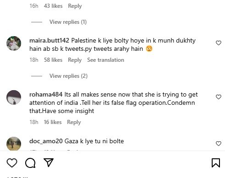Open rohama484's profile avatar
Screen dimensions: 225x178
[14, 97]
